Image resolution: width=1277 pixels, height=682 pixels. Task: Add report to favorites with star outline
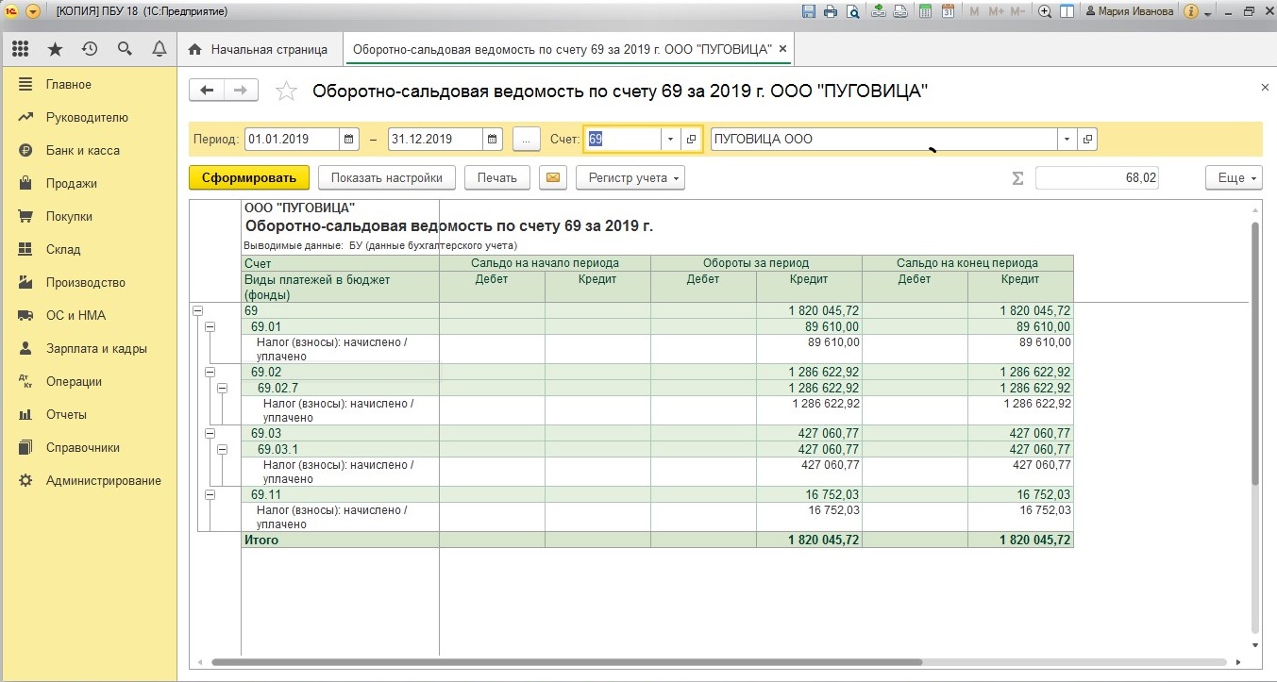click(x=286, y=91)
